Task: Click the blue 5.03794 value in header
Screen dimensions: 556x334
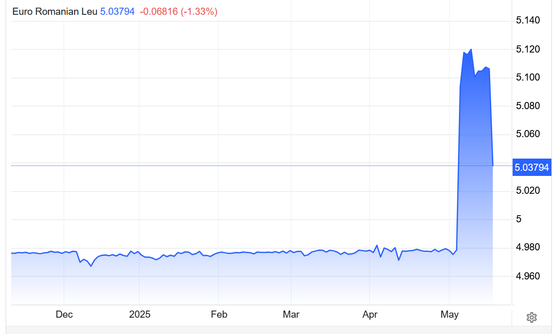Action: tap(118, 11)
